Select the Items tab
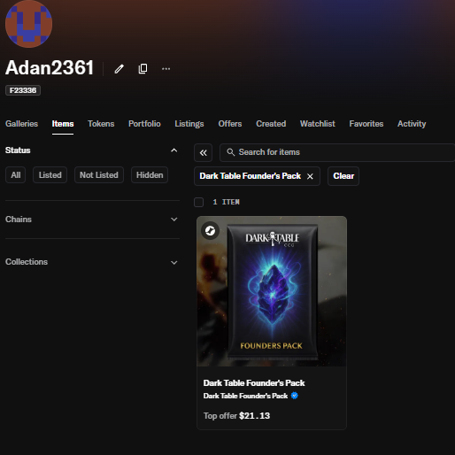This screenshot has width=455, height=455. [x=63, y=124]
